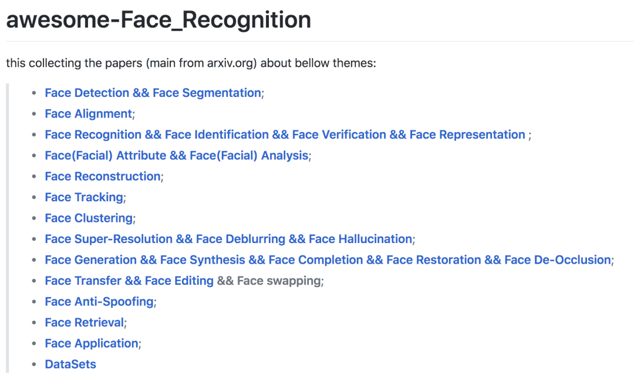Open the Face Identification link text
Screen dimensions: 634x381
pyautogui.click(x=217, y=134)
